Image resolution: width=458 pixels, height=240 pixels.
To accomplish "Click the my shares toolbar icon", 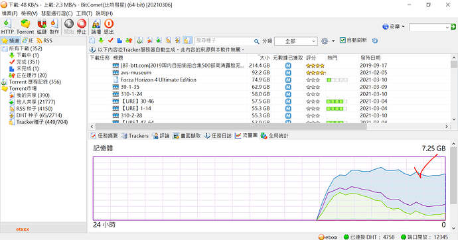I will point(149,40).
